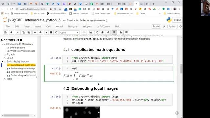
Task: Interrupt the kernel with the stop button
Action: click(51, 32)
